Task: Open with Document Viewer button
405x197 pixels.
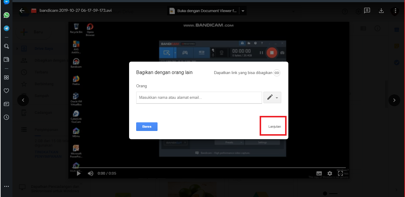Action: [203, 11]
